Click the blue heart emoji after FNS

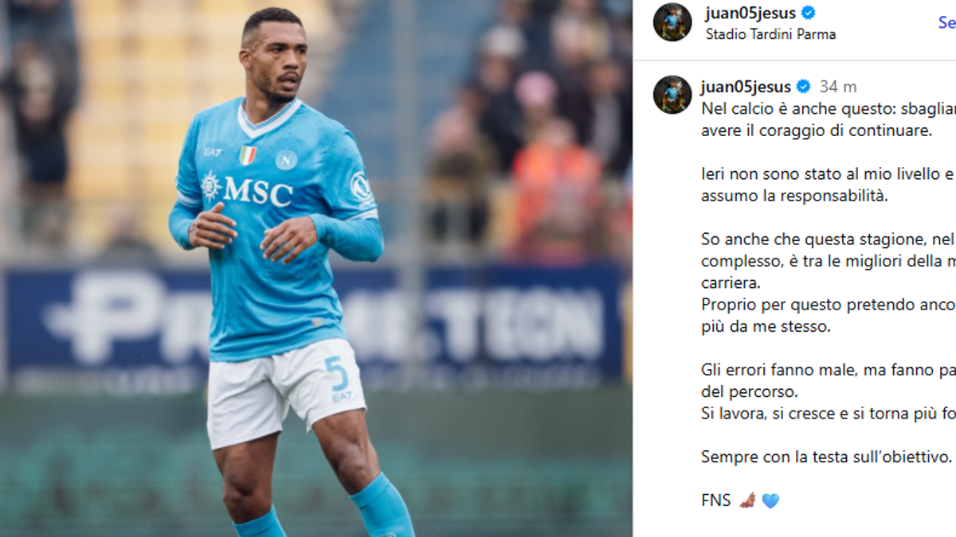770,500
